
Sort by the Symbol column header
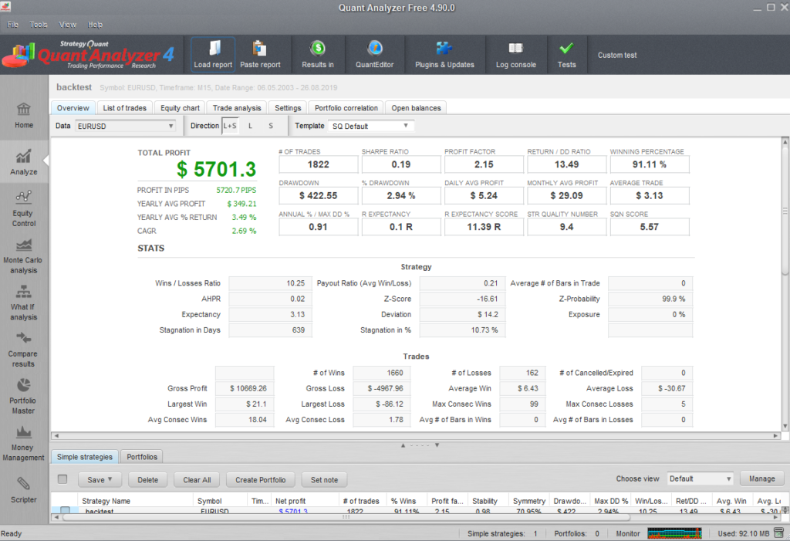click(221, 501)
